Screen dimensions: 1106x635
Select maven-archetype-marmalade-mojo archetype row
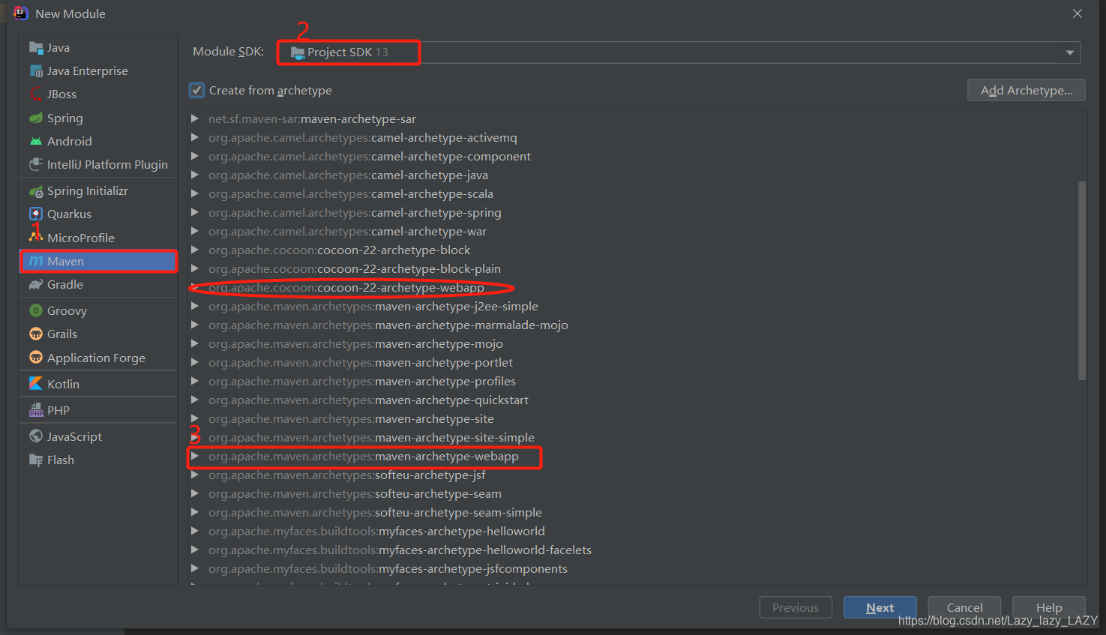(637, 325)
